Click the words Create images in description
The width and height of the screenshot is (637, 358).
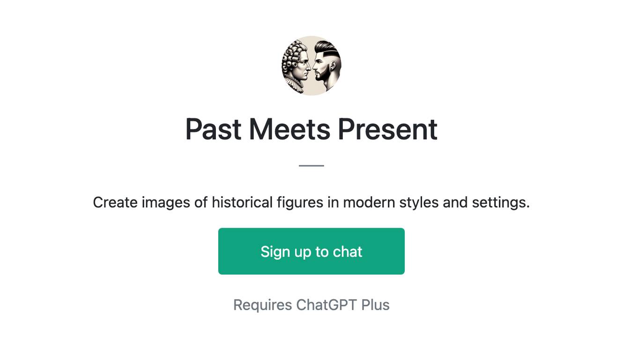pyautogui.click(x=135, y=202)
